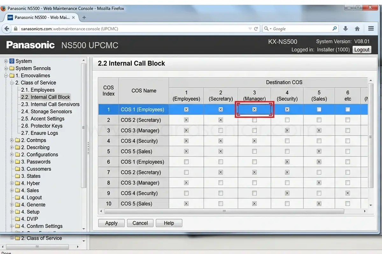Image resolution: width=382 pixels, height=254 pixels.
Task: Toggle the 6 etc checkbox in index 9 row
Action: (x=348, y=193)
